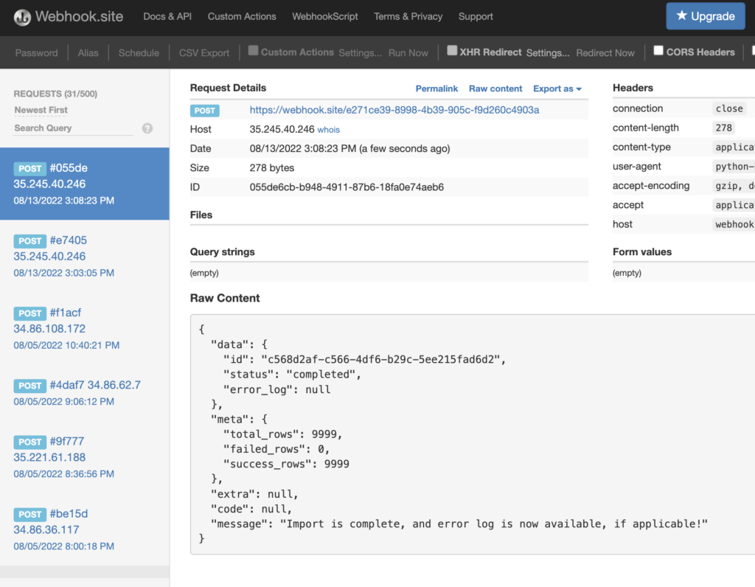
Task: Click Run Now for custom actions
Action: pyautogui.click(x=408, y=53)
